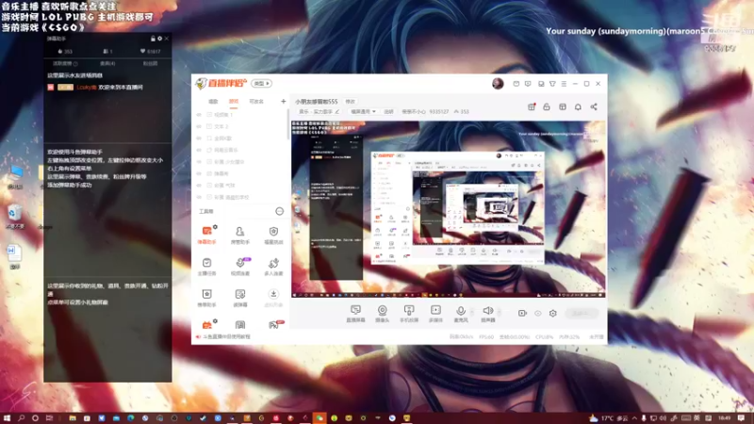Switch to 贵宾(4) tab in danmaku helper
The width and height of the screenshot is (754, 424).
pos(107,63)
